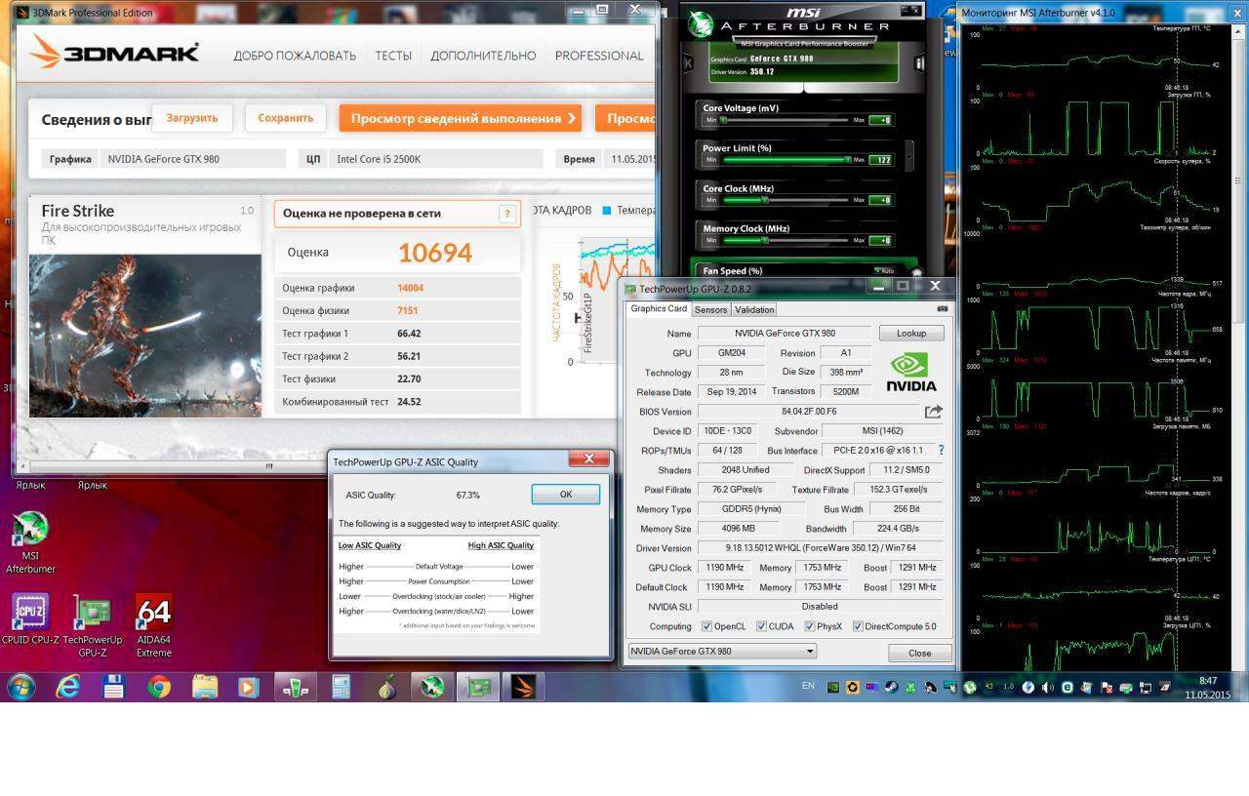Screen dimensions: 1249x796
Task: Click the help question mark beside score status
Action: pos(506,214)
